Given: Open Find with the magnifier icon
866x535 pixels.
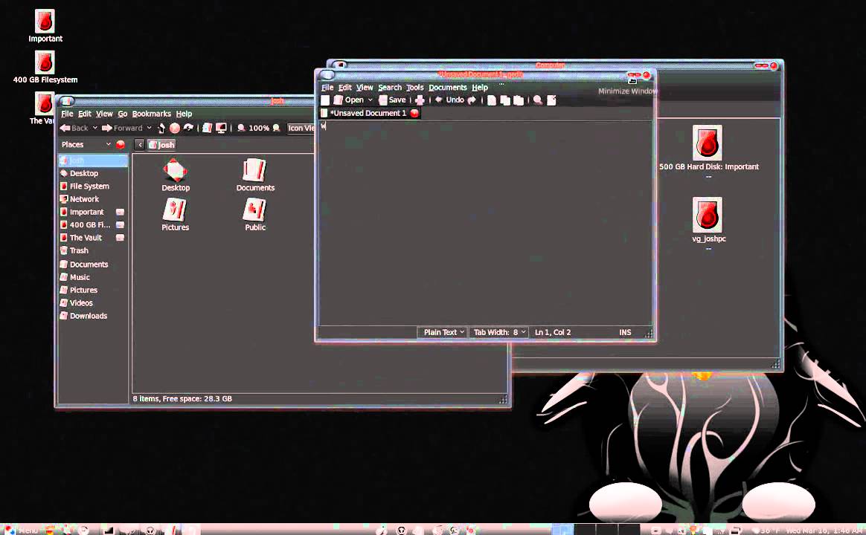Looking at the screenshot, I should click(x=537, y=100).
